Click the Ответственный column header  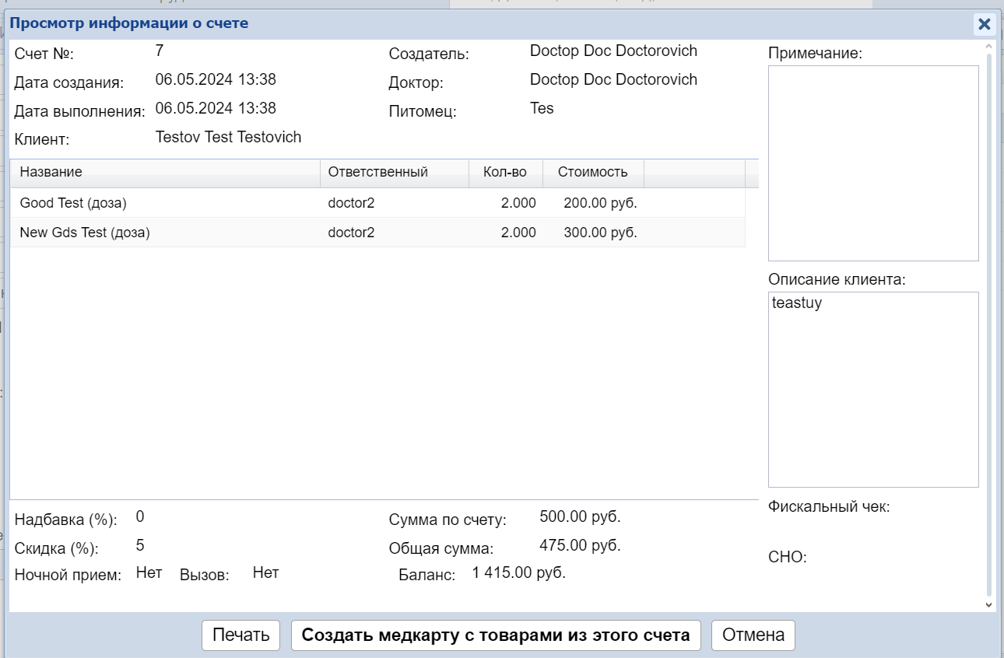tap(394, 173)
